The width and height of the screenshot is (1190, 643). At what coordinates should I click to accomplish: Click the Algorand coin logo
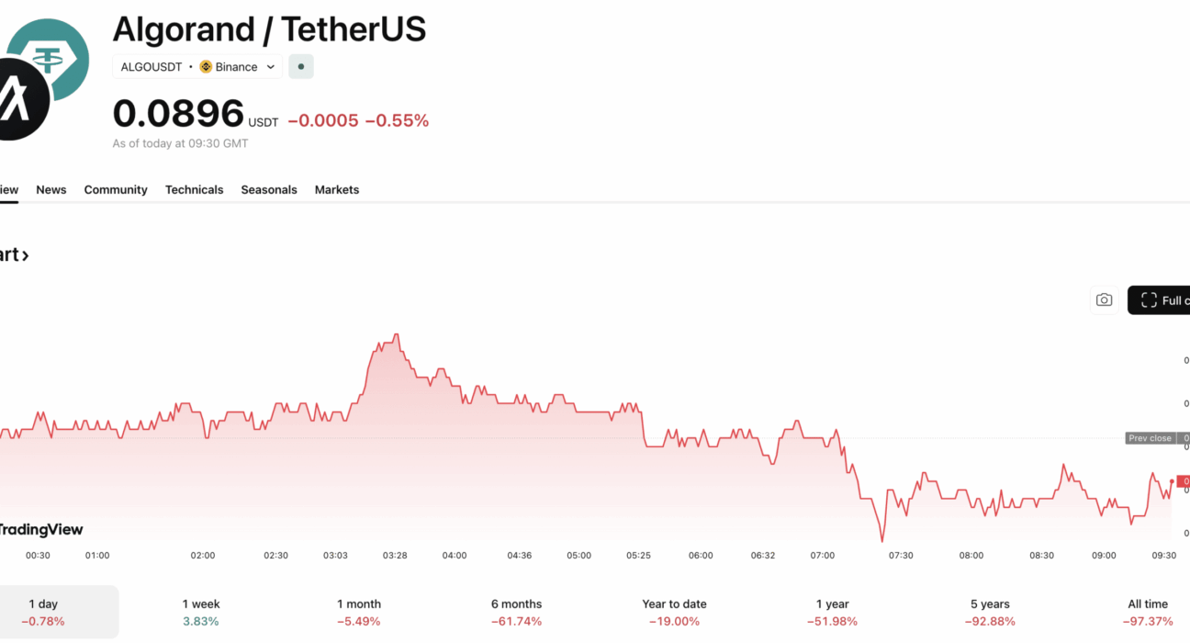(18, 100)
